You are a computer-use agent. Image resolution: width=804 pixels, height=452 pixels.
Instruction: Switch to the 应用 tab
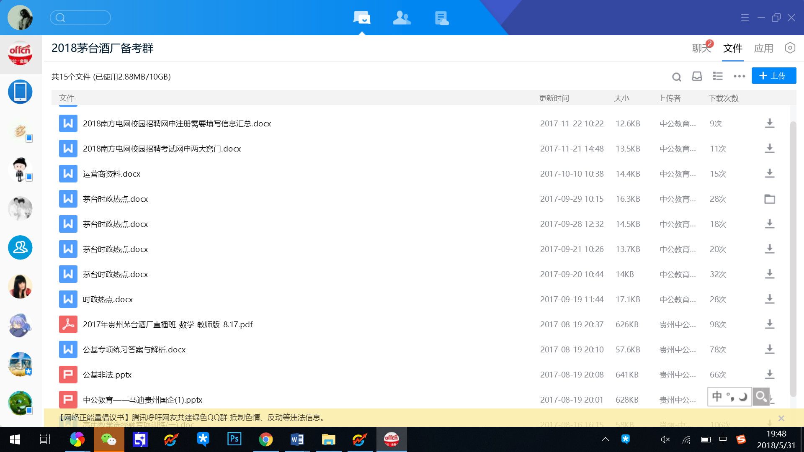(763, 49)
